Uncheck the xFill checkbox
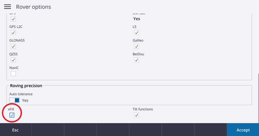The width and height of the screenshot is (259, 136). (12, 115)
